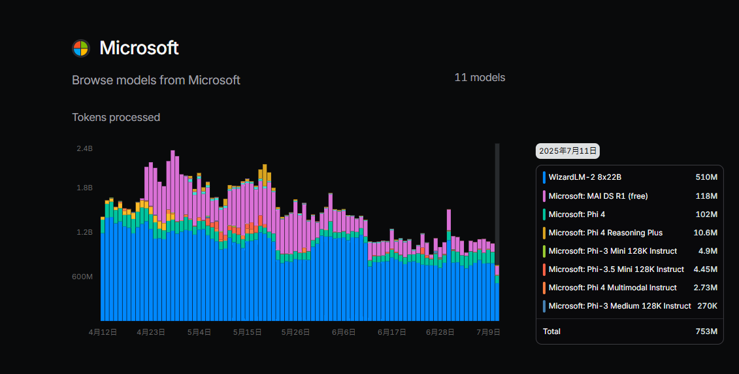Click the 4.9M value for Phi-3 Mini
The height and width of the screenshot is (374, 739).
(x=708, y=251)
